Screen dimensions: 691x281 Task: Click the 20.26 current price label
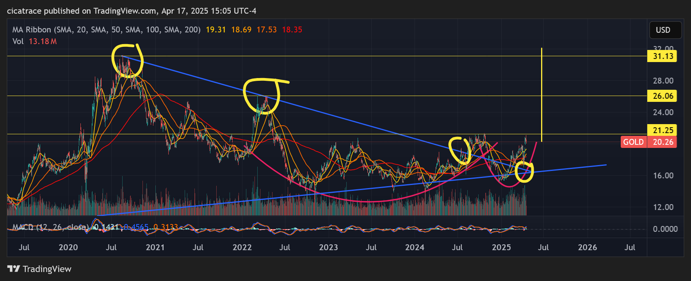(662, 142)
